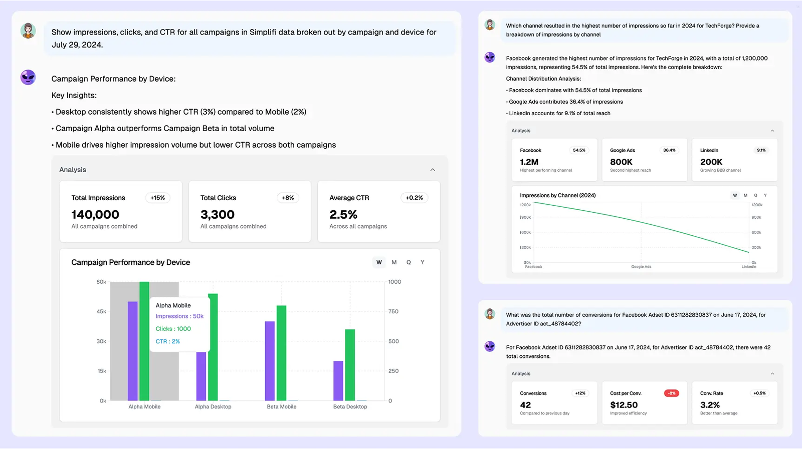802x449 pixels.
Task: Click the green Beta Mobile bar
Action: tap(281, 353)
